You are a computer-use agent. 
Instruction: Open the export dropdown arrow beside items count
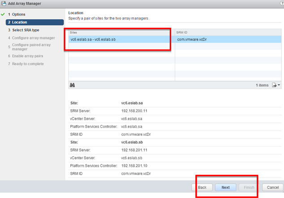[279, 85]
